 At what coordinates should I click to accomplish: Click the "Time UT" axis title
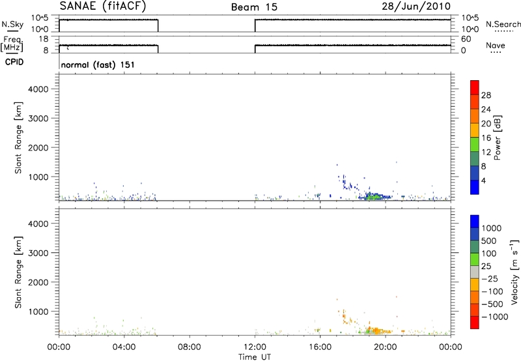255,357
